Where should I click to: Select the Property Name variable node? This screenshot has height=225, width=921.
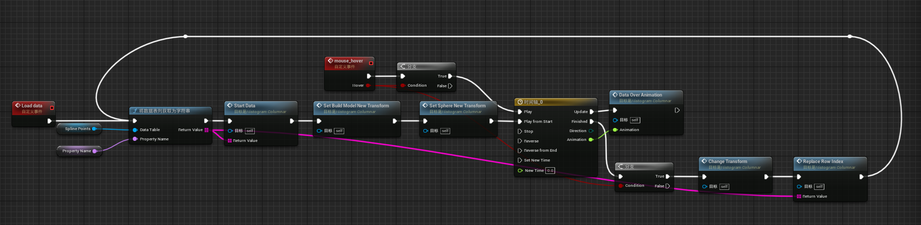[79, 151]
